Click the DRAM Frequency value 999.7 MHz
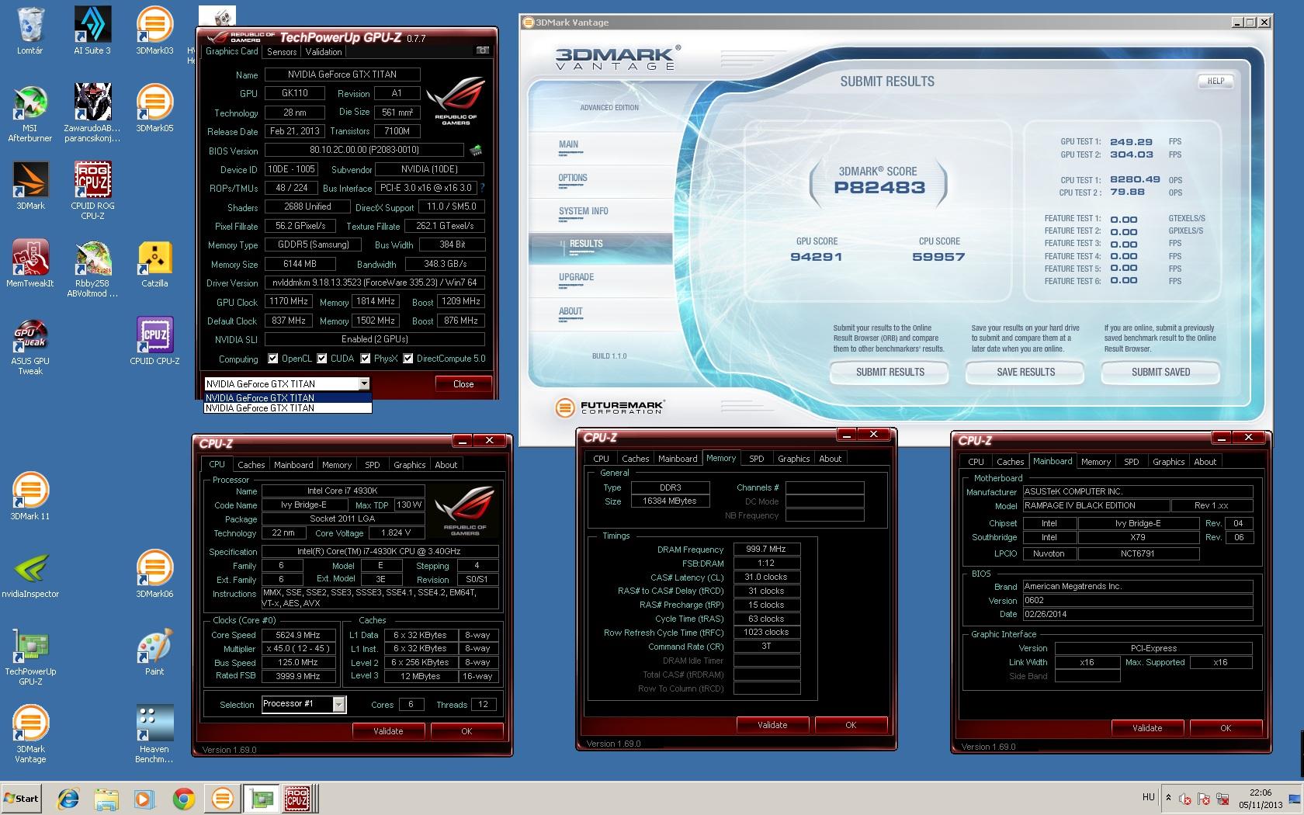Image resolution: width=1304 pixels, height=815 pixels. coord(767,549)
